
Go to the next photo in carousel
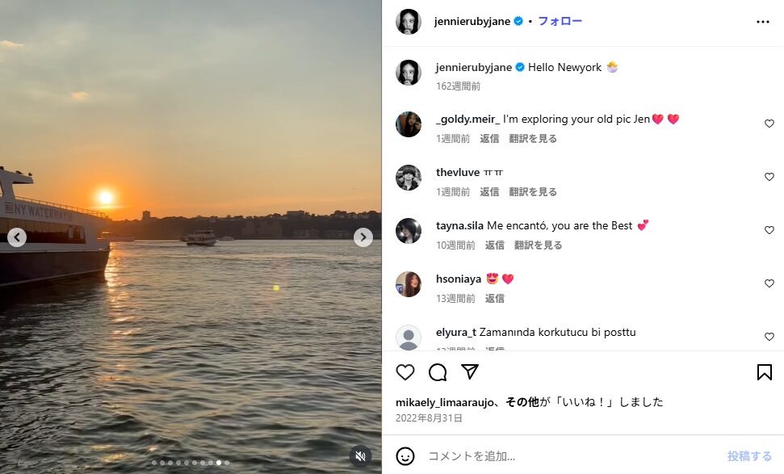click(x=363, y=237)
